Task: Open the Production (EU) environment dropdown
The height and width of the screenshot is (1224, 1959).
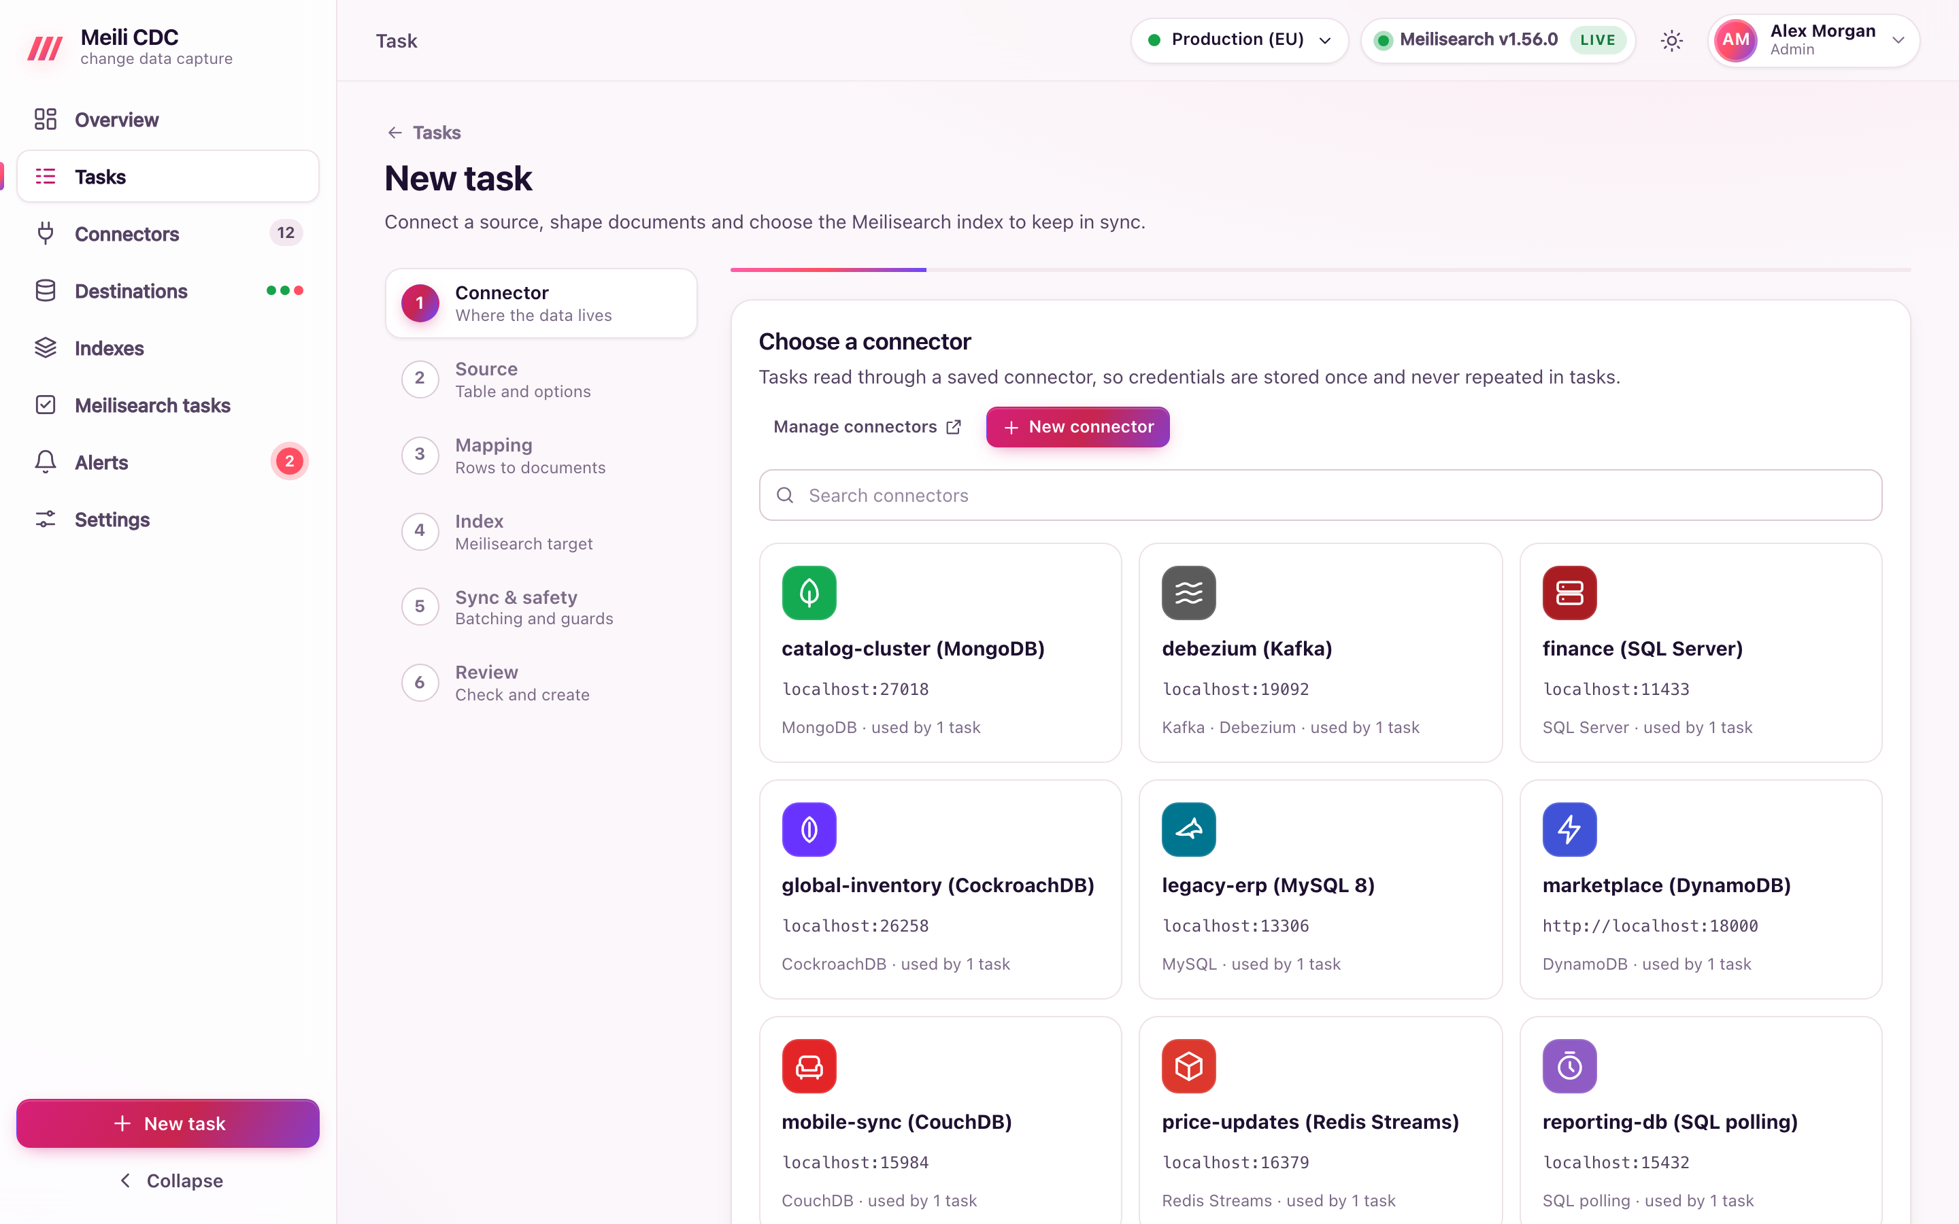Action: pyautogui.click(x=1239, y=39)
